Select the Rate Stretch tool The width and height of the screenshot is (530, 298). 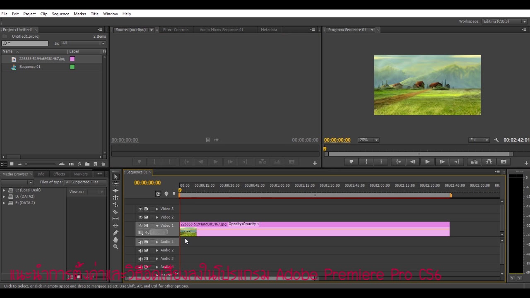(116, 204)
